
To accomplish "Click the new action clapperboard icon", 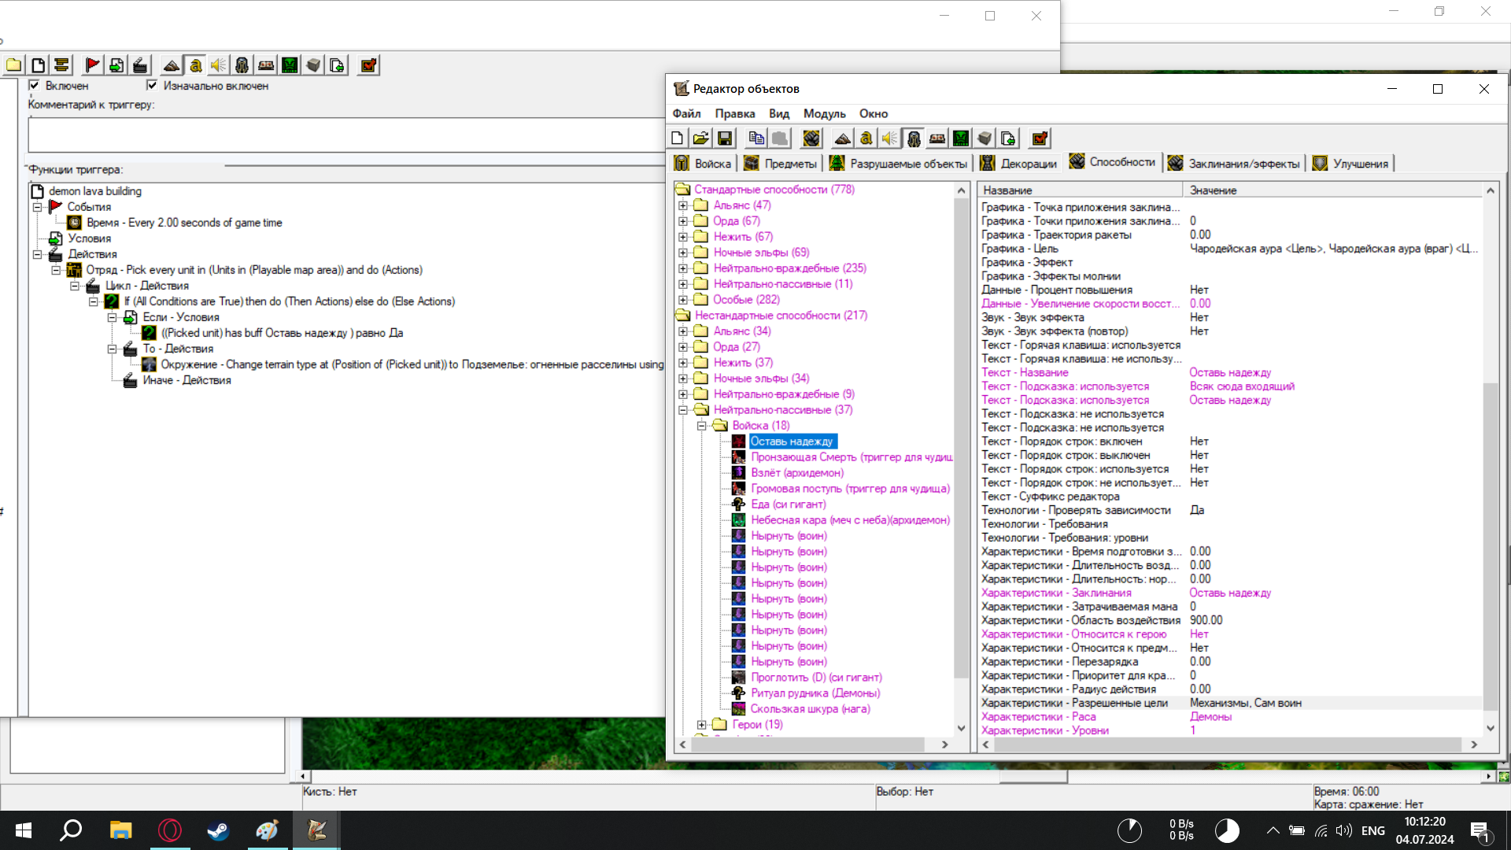I will coord(140,65).
